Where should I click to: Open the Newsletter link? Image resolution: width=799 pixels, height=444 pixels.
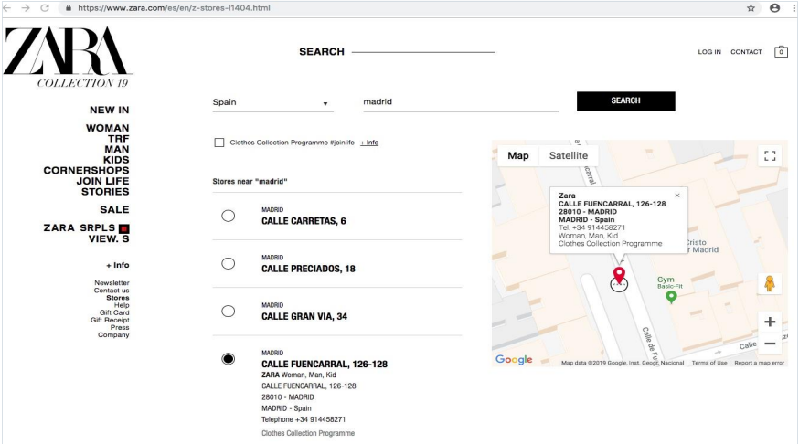pos(112,282)
